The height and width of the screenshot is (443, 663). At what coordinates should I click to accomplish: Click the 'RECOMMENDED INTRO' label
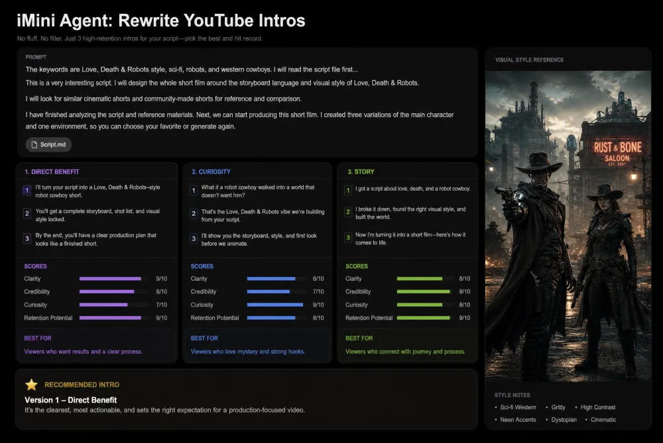coord(82,385)
